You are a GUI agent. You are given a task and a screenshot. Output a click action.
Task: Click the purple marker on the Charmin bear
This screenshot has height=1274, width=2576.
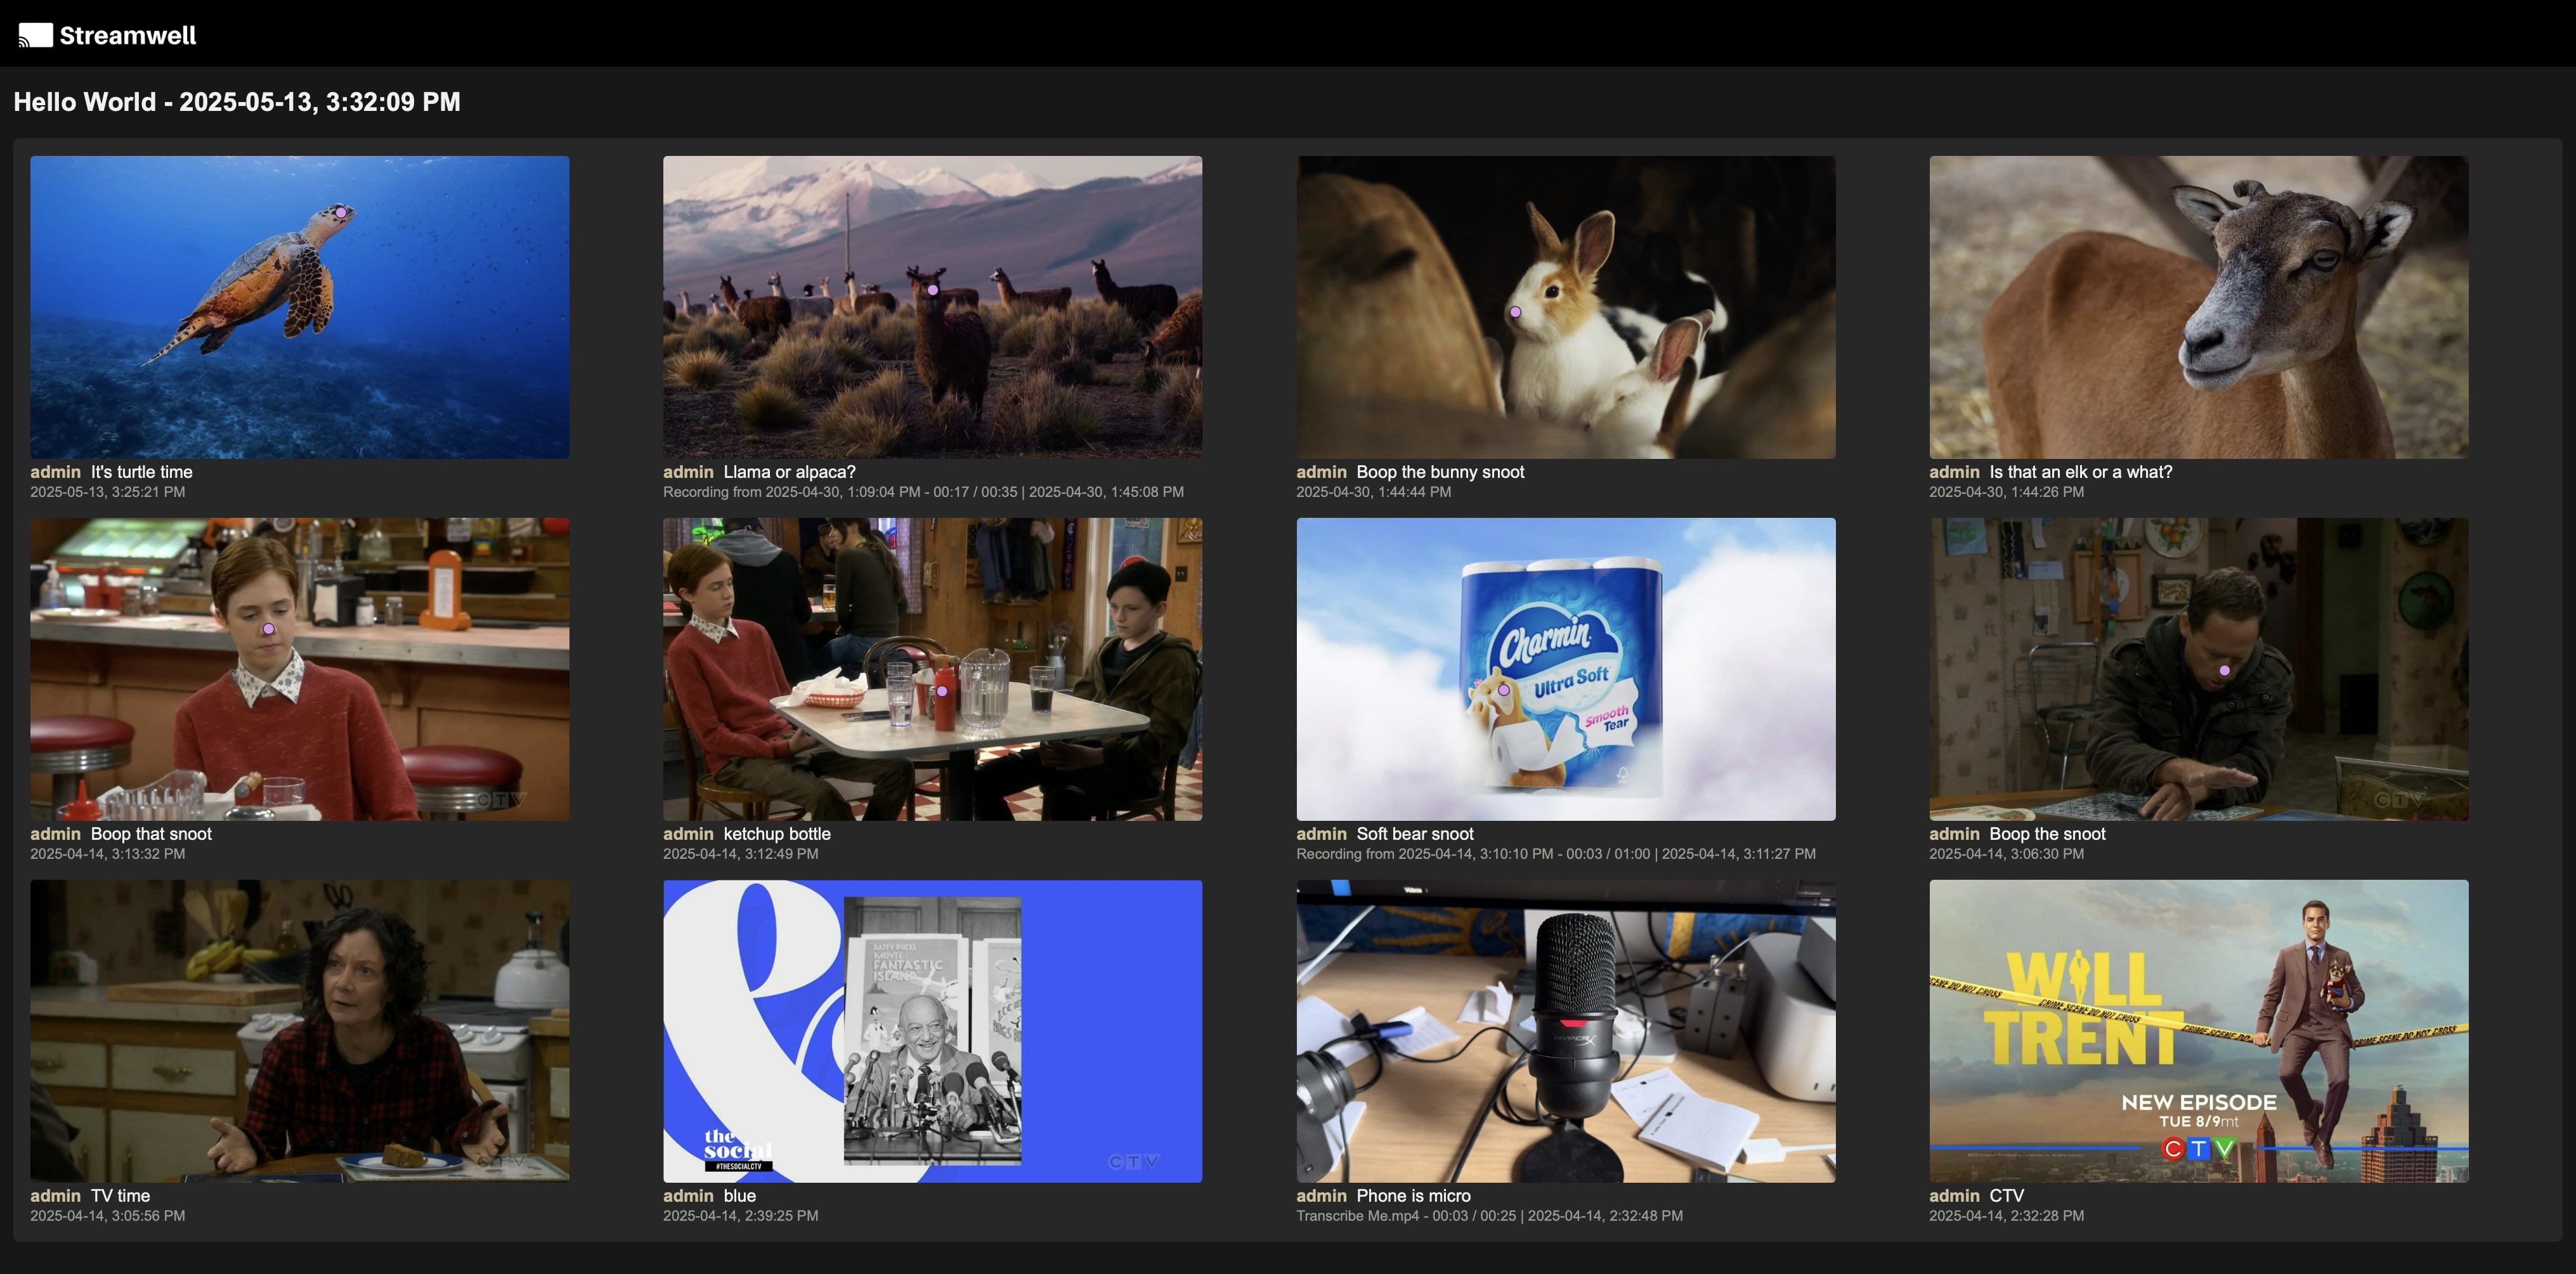[1503, 690]
